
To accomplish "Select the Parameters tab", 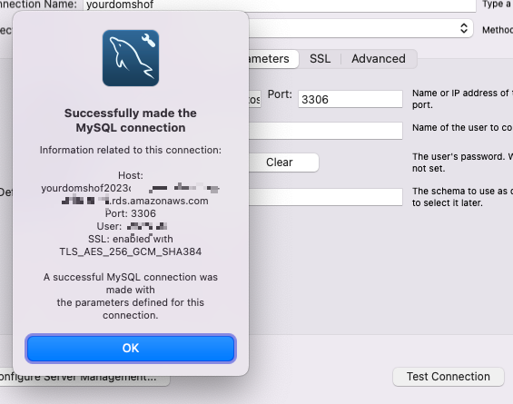I will coord(273,59).
